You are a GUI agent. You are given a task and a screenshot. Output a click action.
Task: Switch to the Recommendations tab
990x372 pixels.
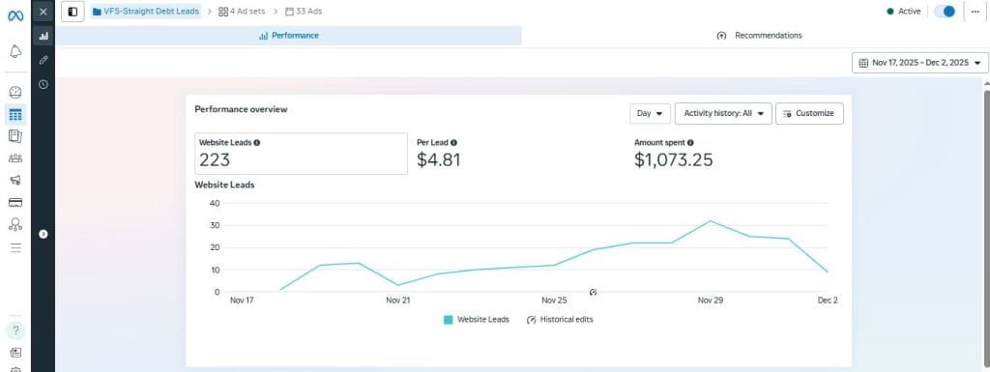pos(760,36)
